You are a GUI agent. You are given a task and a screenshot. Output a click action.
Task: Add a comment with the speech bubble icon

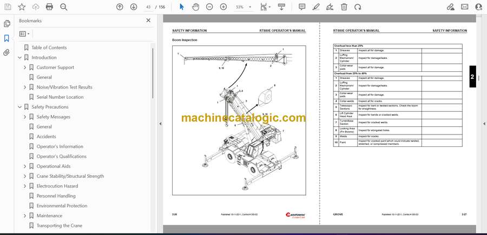click(x=302, y=7)
